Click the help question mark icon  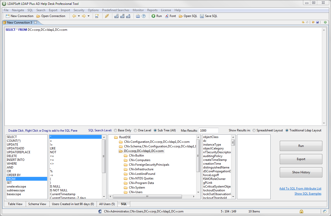pyautogui.click(x=144, y=16)
